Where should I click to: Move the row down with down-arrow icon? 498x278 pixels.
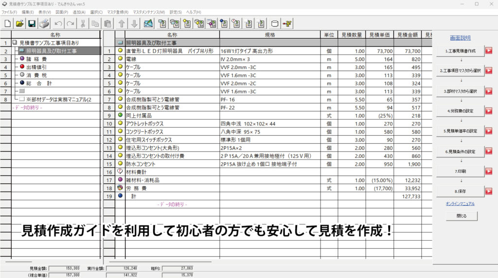coord(134,23)
